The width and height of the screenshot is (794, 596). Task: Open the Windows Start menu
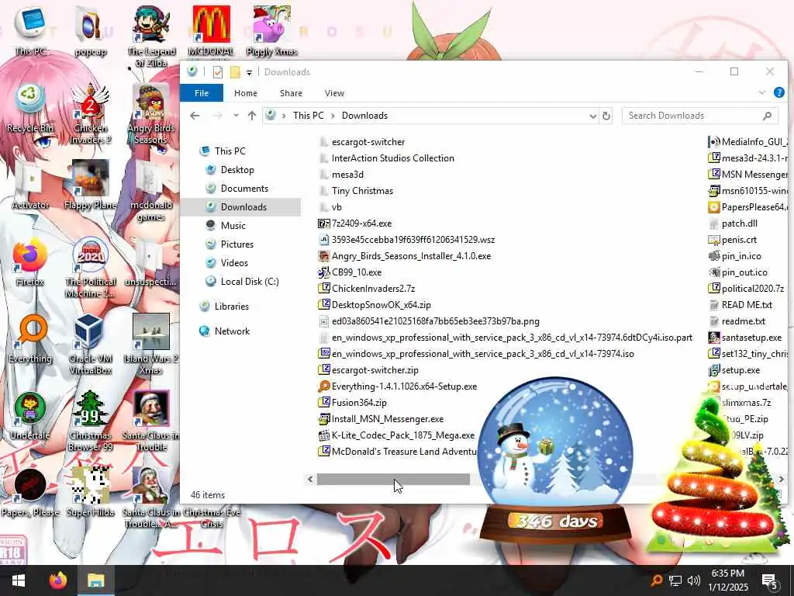pos(19,580)
